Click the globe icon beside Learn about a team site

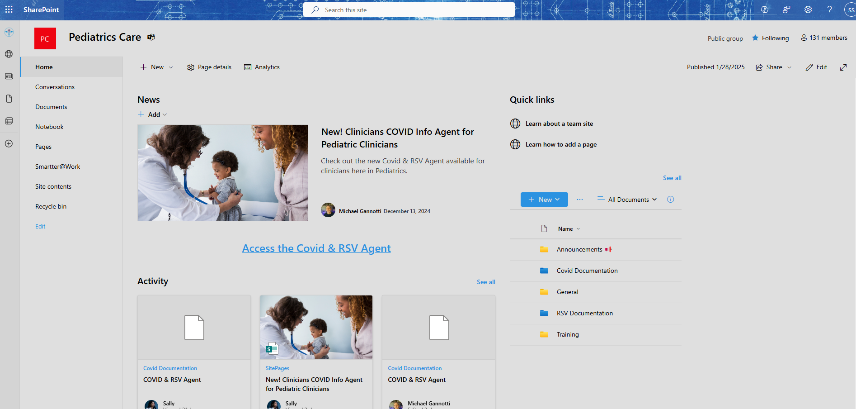[x=515, y=124]
